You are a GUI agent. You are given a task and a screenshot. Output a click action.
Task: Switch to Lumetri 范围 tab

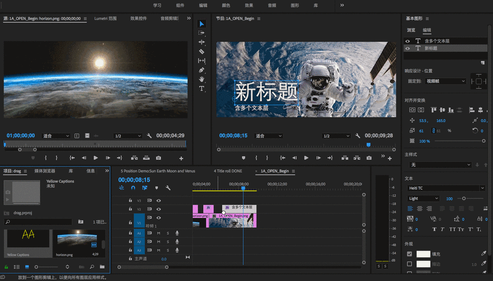[106, 19]
